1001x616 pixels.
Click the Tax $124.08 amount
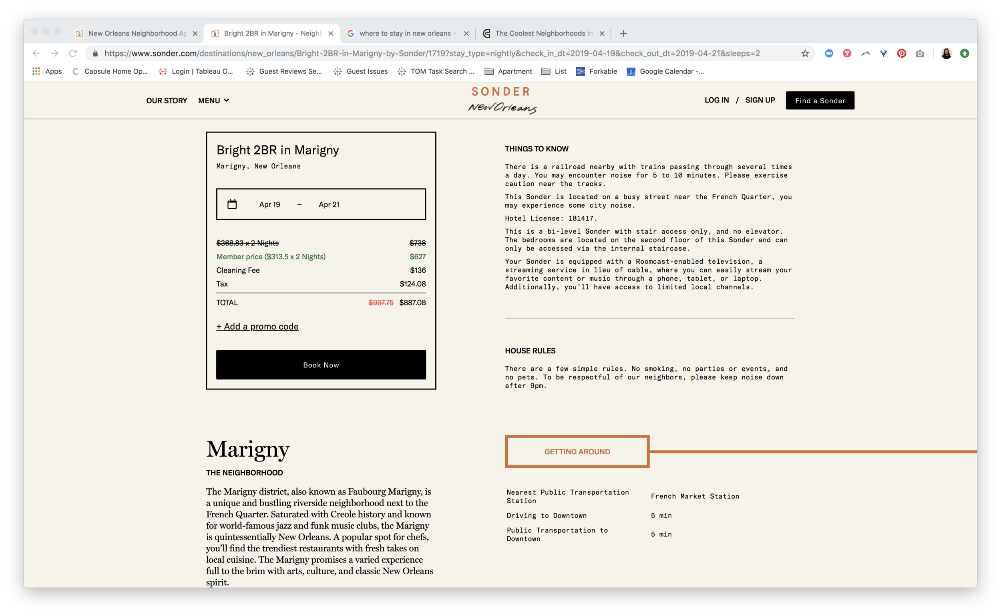click(412, 284)
